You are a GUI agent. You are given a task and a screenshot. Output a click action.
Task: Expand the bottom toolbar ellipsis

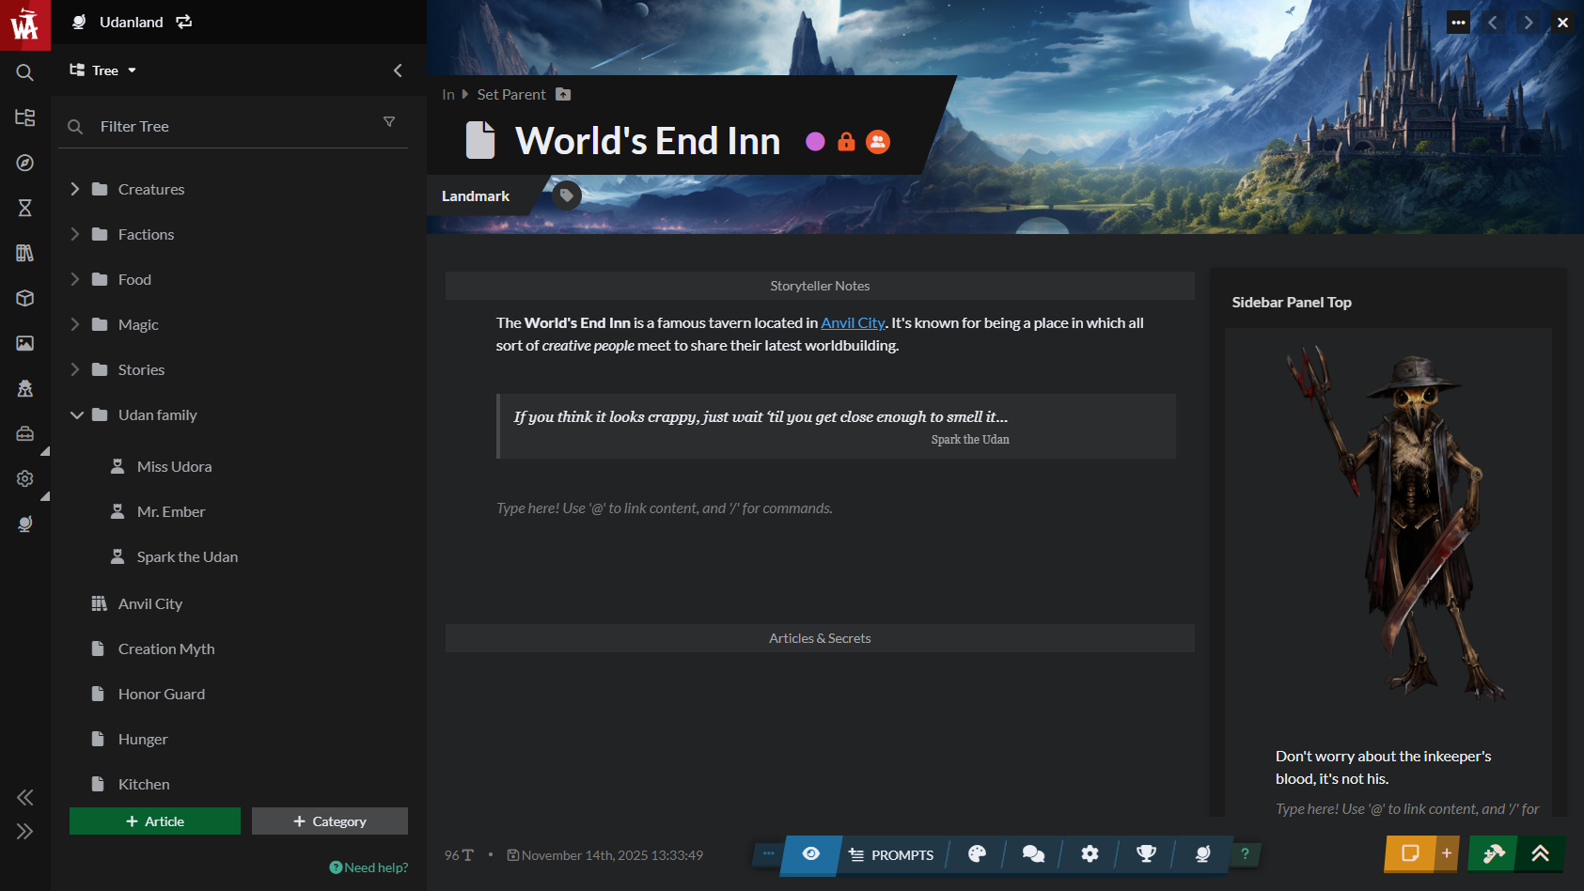(x=768, y=853)
